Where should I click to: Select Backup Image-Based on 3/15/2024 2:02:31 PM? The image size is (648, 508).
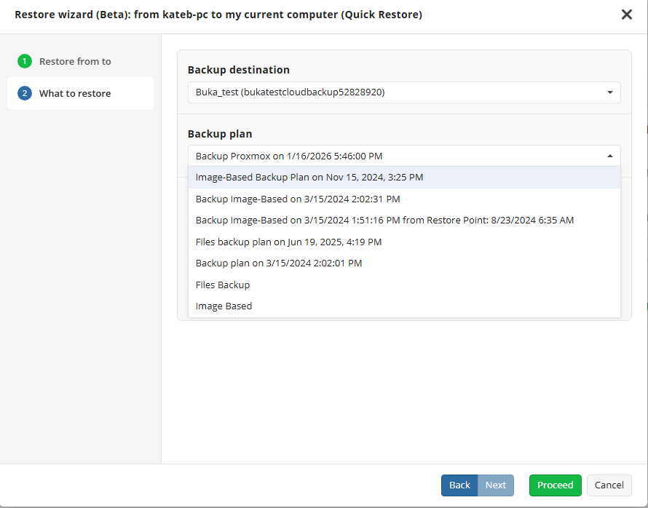coord(298,199)
